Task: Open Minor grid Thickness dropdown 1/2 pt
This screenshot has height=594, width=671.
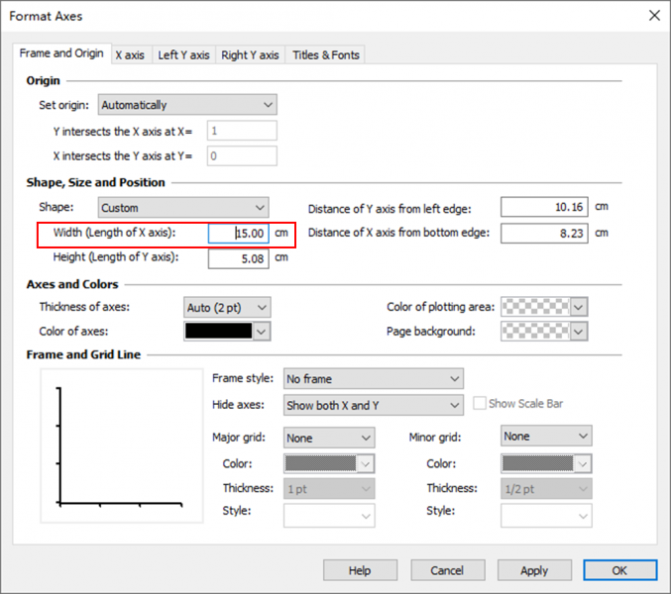Action: point(546,489)
